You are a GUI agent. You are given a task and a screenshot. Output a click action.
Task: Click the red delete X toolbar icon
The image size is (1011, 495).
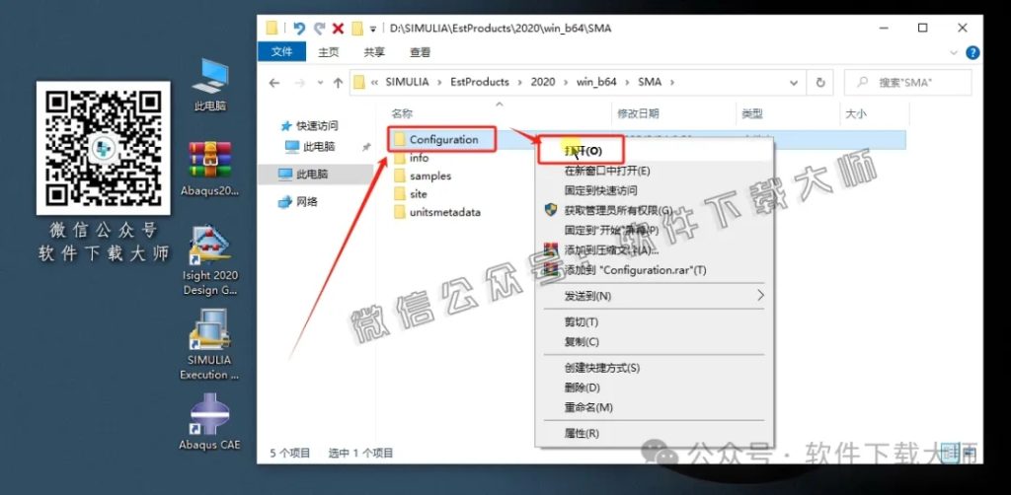[x=338, y=29]
